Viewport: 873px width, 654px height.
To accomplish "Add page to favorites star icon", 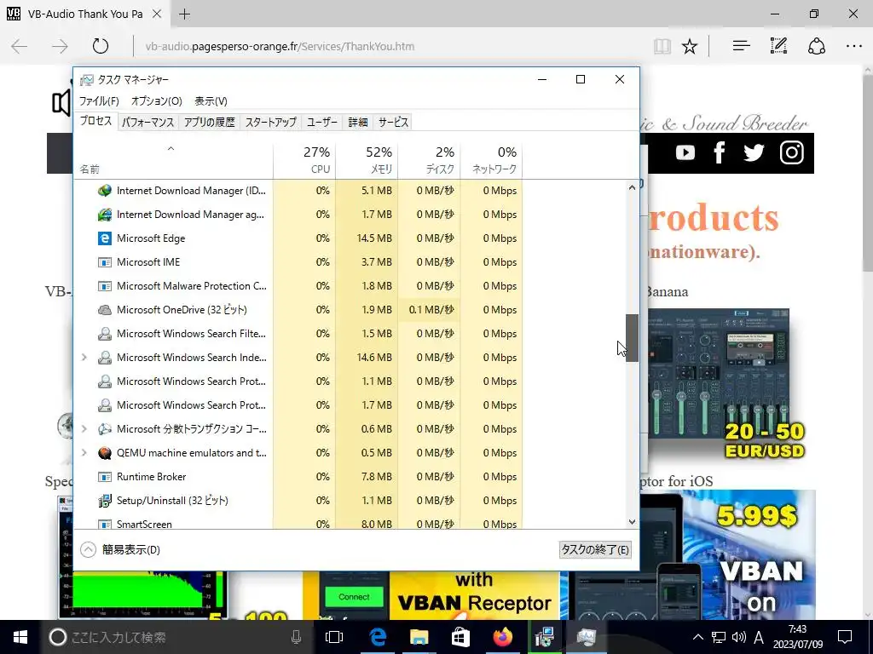I will click(690, 47).
